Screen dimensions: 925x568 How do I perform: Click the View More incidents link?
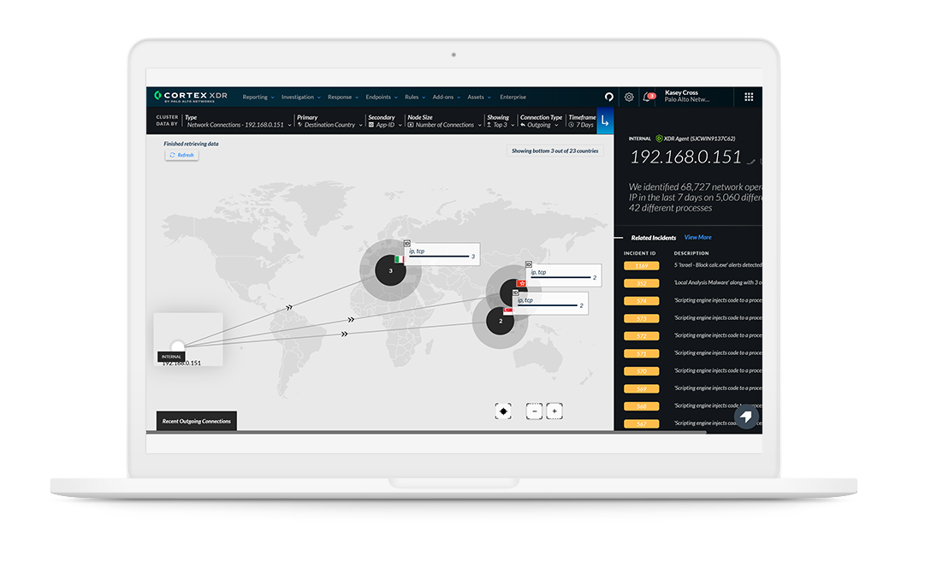697,237
